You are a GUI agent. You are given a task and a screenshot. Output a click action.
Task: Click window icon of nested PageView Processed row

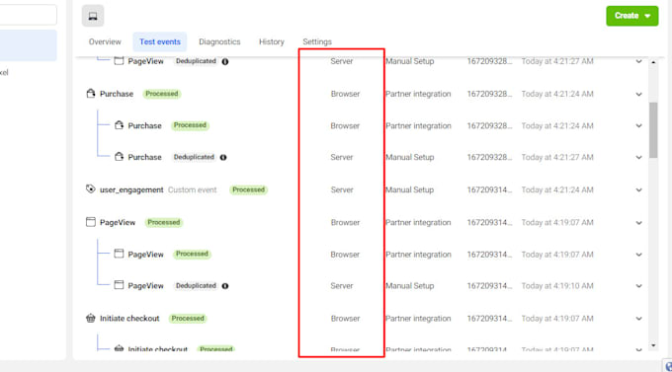coord(119,254)
